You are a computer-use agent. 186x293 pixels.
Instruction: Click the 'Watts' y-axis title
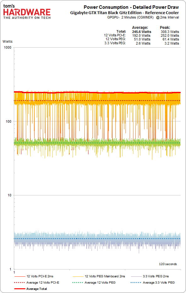[8, 41]
